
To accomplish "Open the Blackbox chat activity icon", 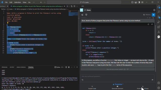I will click(x=159, y=37).
